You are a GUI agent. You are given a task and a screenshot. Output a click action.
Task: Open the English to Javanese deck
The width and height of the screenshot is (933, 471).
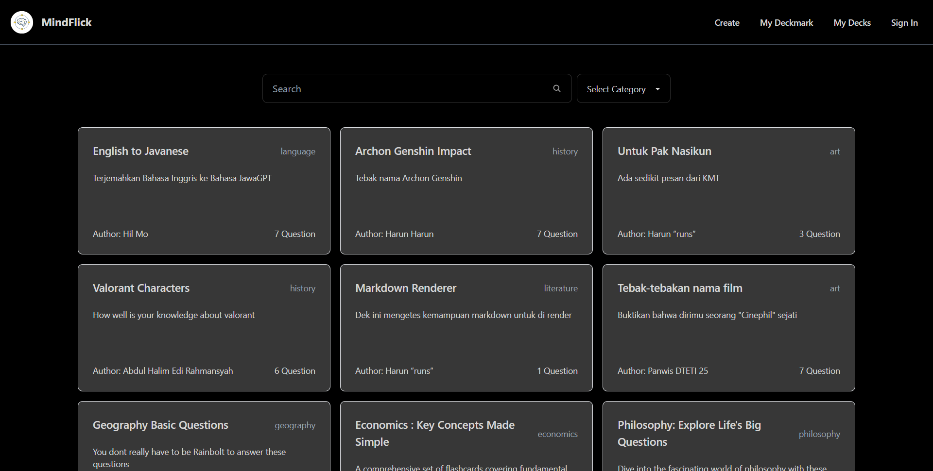tap(204, 191)
